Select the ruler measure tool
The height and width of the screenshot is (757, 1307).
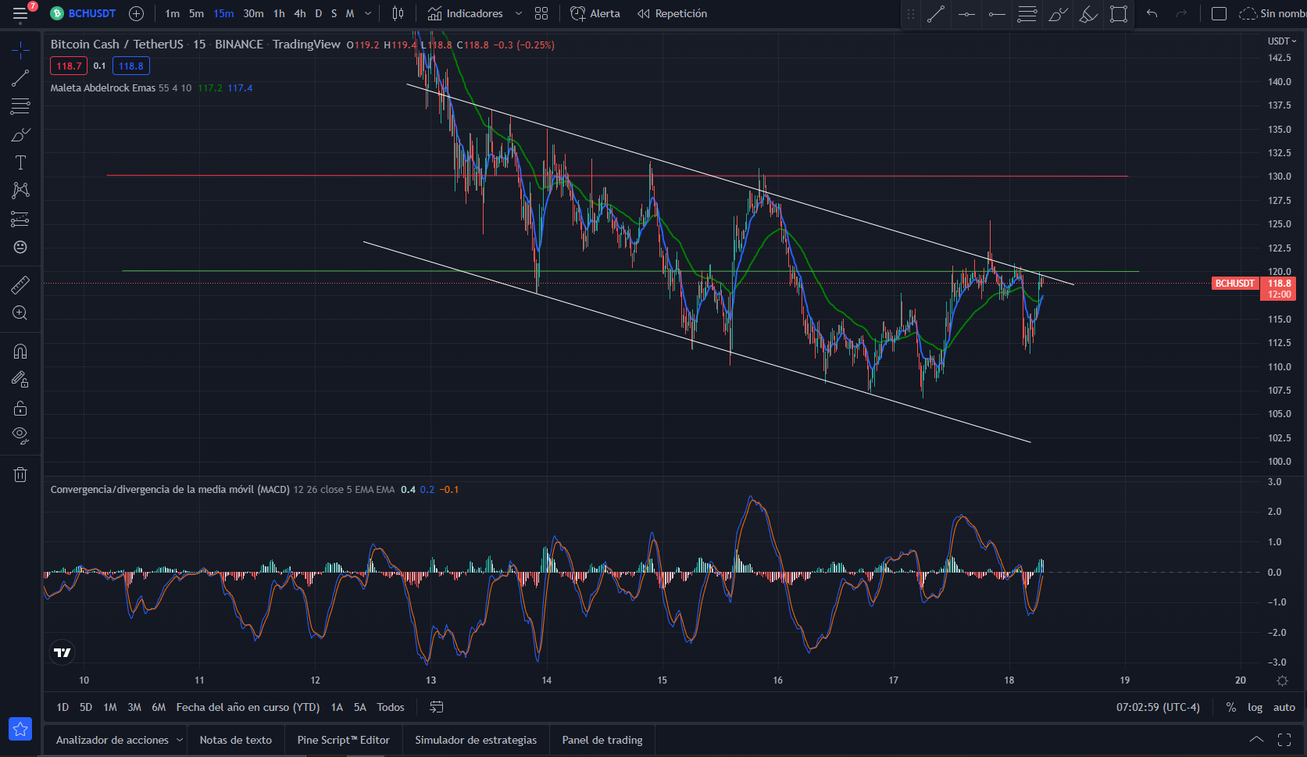20,285
